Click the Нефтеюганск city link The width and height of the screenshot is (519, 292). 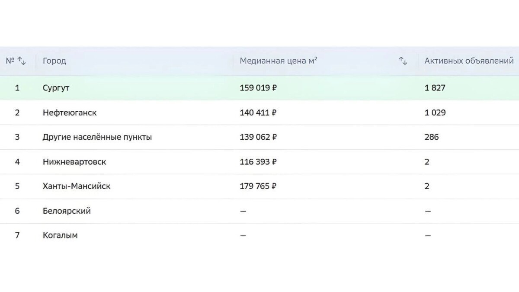[70, 112]
